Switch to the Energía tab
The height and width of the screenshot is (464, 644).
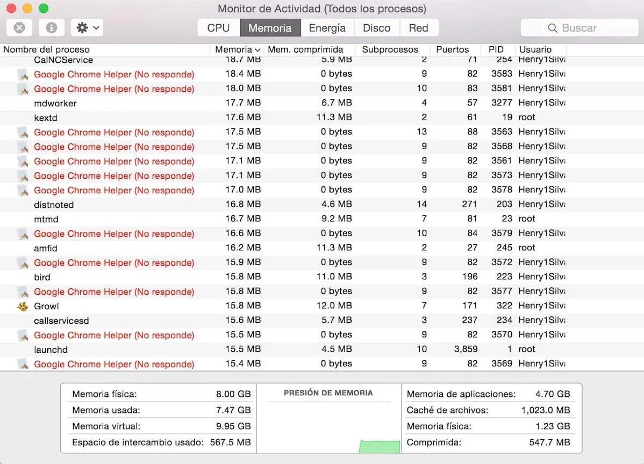point(327,28)
